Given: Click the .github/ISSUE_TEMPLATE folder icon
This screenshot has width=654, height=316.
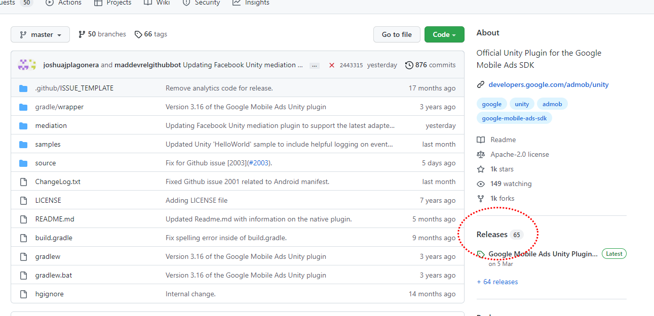Looking at the screenshot, I should (x=23, y=88).
